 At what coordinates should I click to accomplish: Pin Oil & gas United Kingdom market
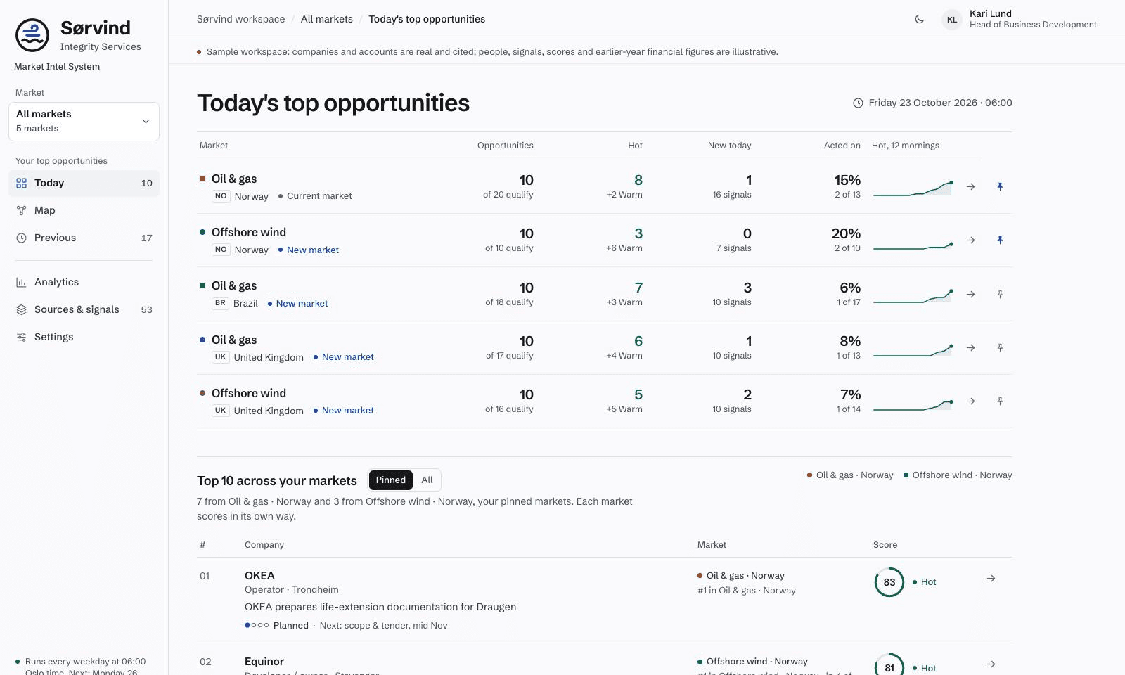click(1000, 347)
